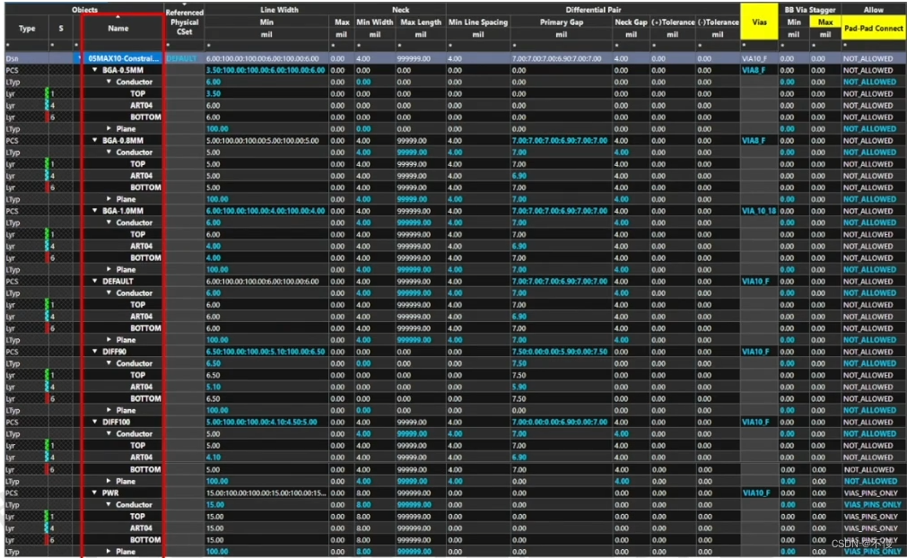Collapse the BGA-1.0MM constraint set

95,211
